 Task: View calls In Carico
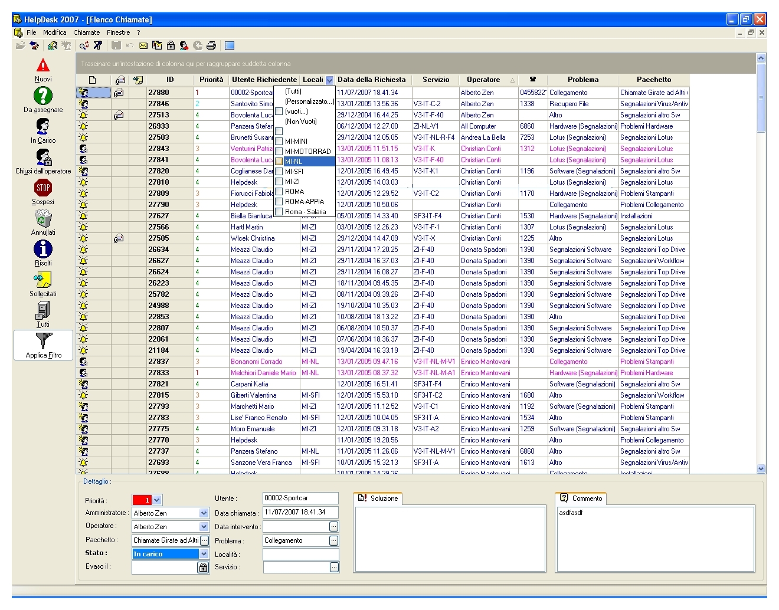pyautogui.click(x=43, y=131)
